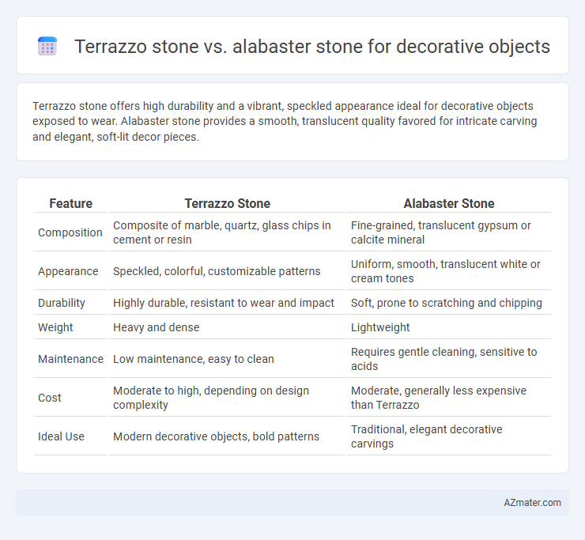
Task: Select the 'Maintenance' row label
Action: [x=70, y=359]
